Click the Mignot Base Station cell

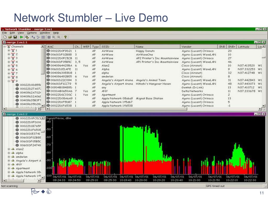click(x=149, y=98)
